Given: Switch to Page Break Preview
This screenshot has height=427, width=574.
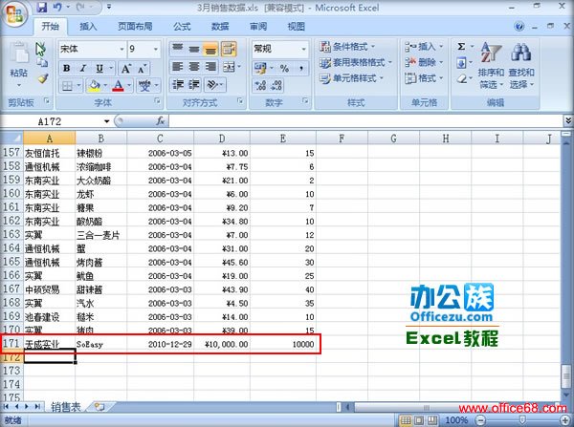Looking at the screenshot, I should (x=432, y=420).
